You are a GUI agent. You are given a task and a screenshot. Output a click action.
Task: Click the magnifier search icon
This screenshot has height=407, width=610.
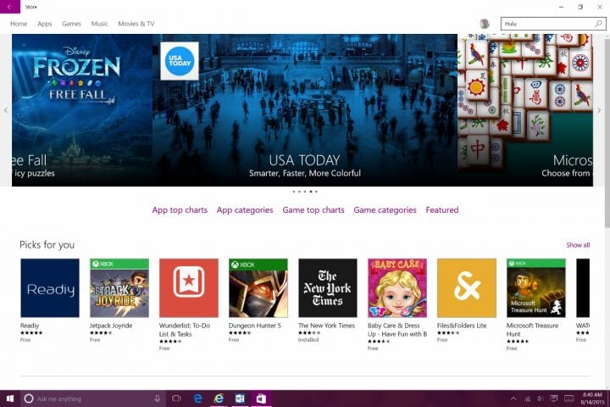[599, 24]
